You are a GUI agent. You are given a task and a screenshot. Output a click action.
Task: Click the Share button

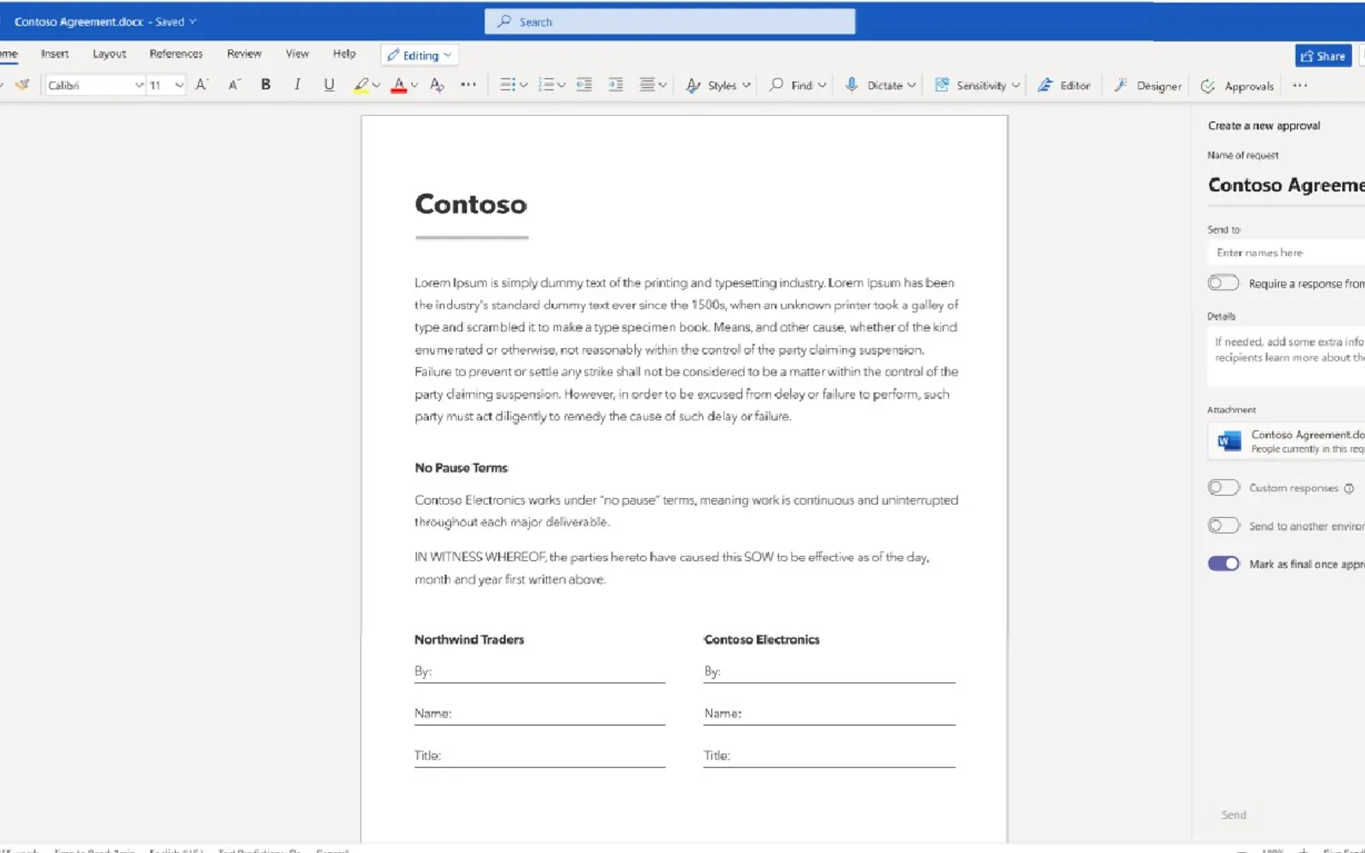[x=1323, y=56]
